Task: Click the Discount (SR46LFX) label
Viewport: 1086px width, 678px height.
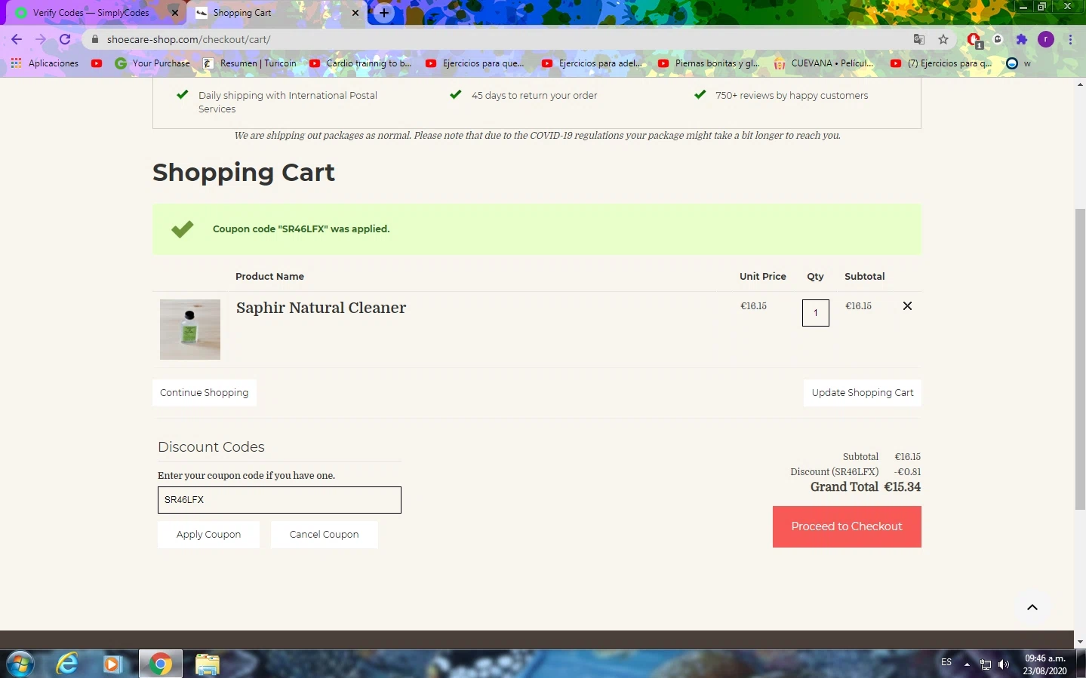Action: coord(835,472)
